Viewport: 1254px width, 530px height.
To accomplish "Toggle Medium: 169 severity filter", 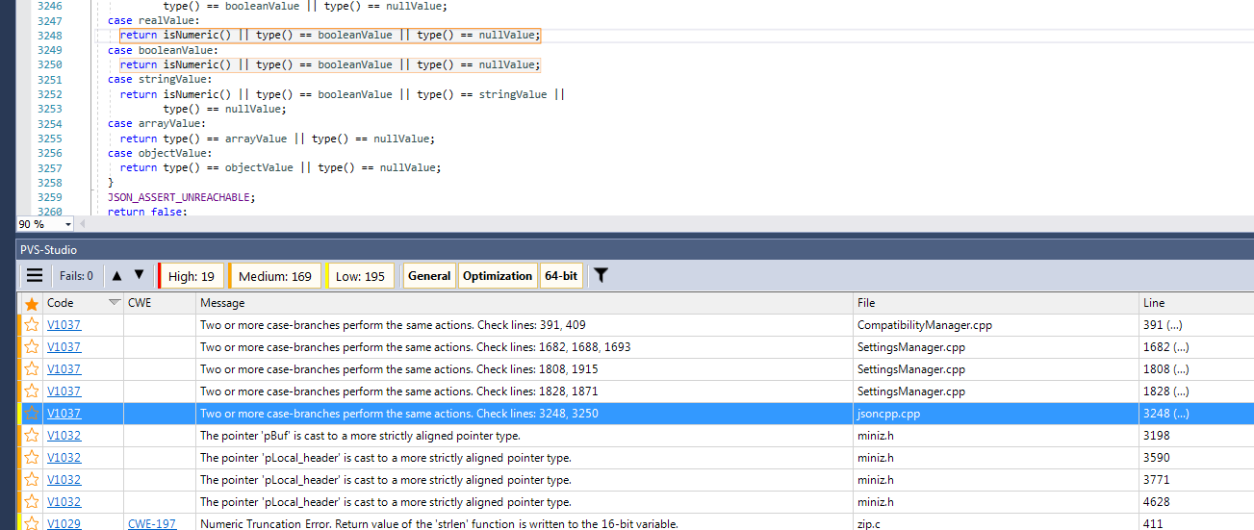I will click(x=274, y=276).
